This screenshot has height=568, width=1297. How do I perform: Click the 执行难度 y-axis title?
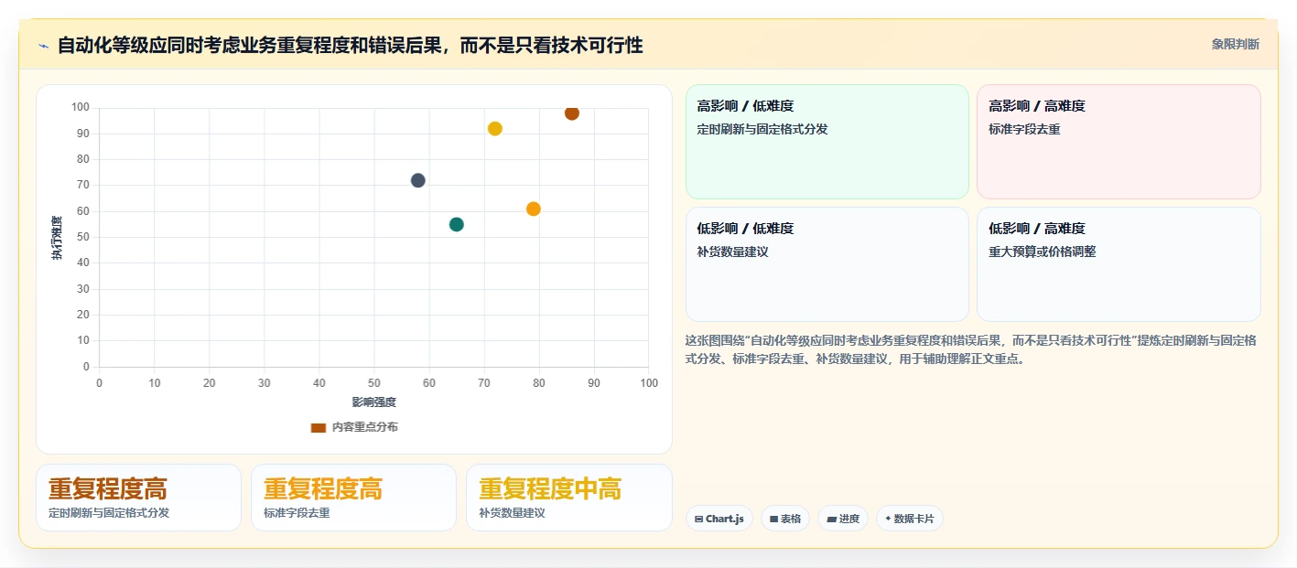pyautogui.click(x=57, y=238)
